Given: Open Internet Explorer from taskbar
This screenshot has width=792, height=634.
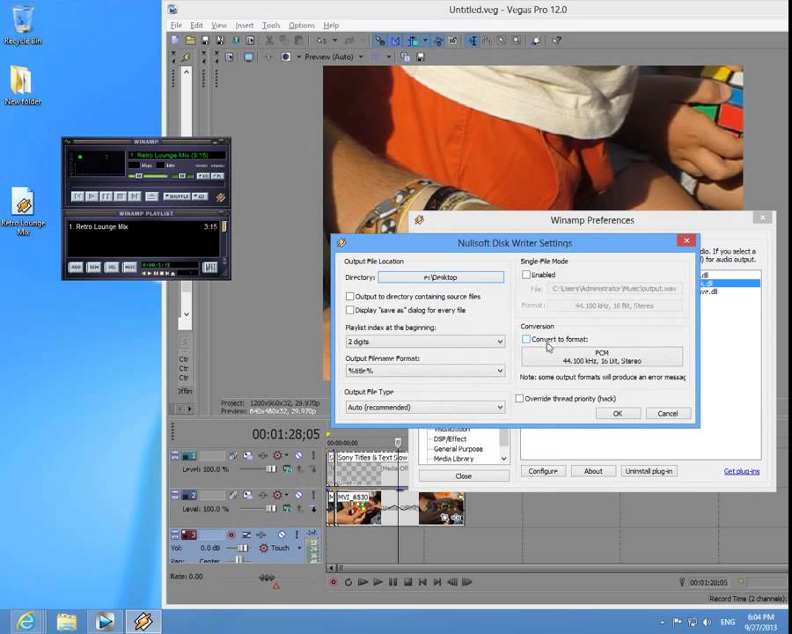Looking at the screenshot, I should (26, 622).
